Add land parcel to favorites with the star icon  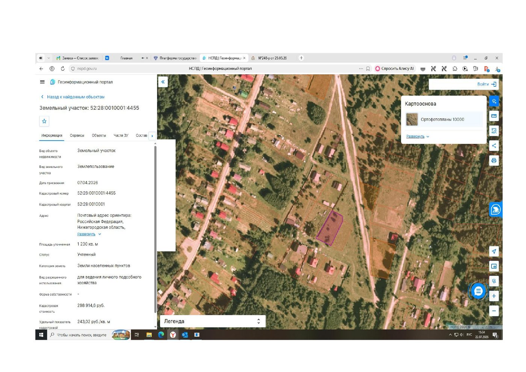(44, 121)
